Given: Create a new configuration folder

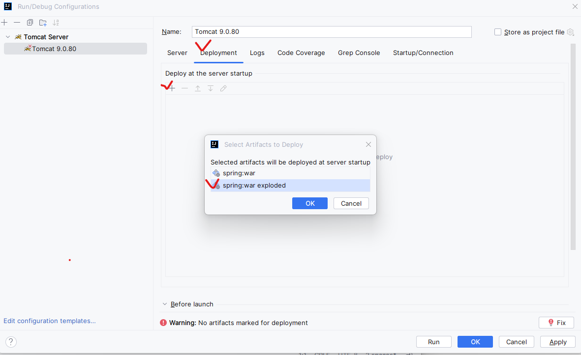Looking at the screenshot, I should click(x=43, y=23).
